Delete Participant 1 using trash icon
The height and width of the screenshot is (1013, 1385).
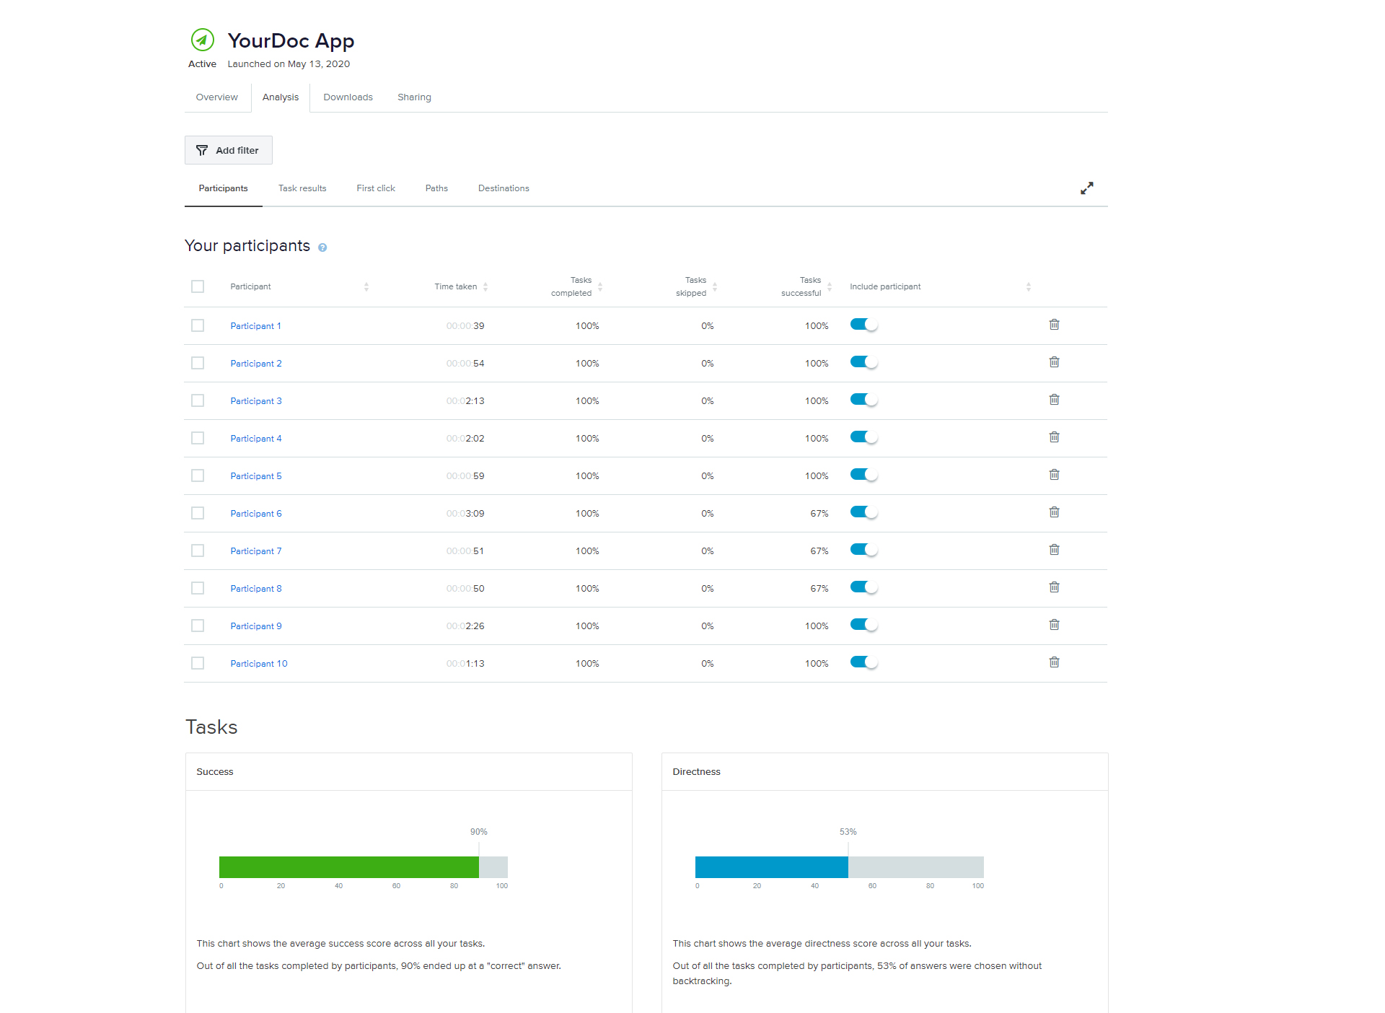(x=1054, y=325)
